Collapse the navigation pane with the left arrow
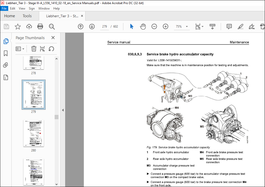Viewport: 265px width, 187px height. point(63,110)
